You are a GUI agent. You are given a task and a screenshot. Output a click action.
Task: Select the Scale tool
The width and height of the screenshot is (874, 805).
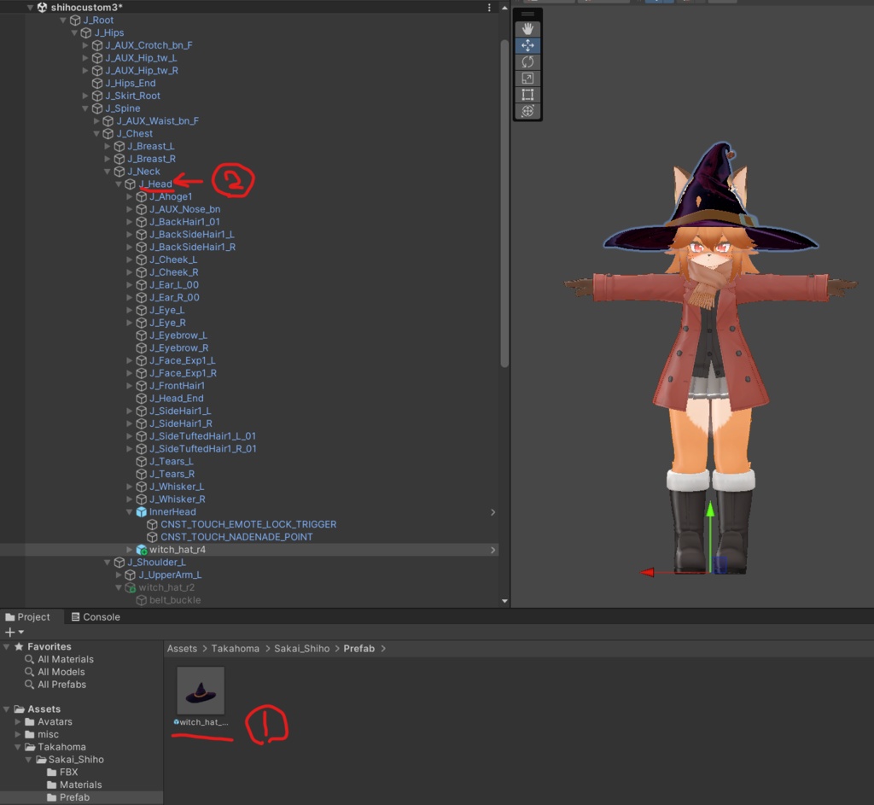[527, 79]
